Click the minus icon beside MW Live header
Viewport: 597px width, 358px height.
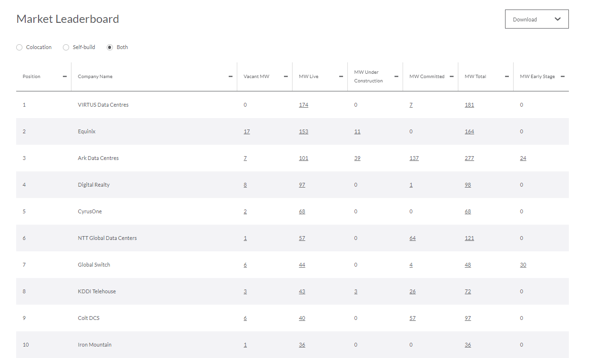(x=341, y=77)
